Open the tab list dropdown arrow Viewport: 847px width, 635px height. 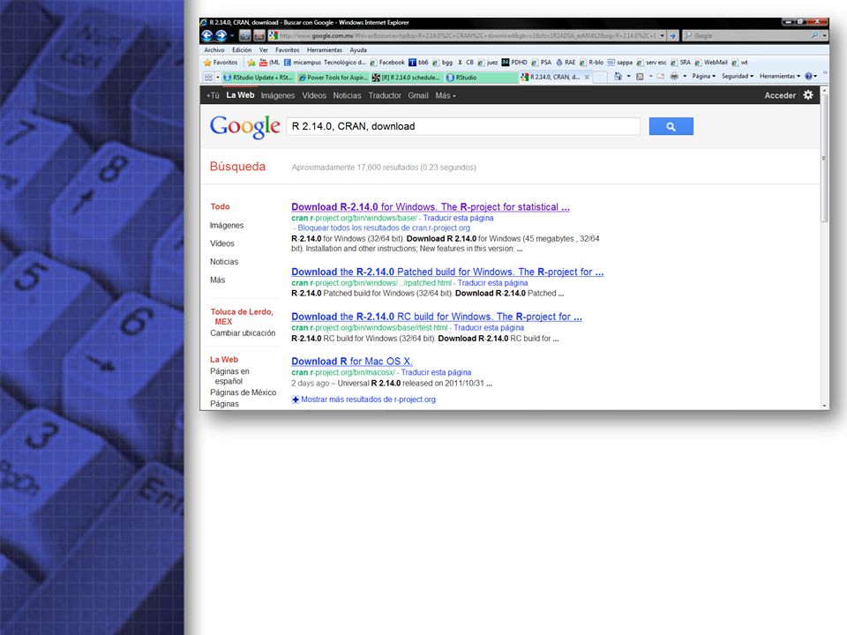(x=218, y=78)
